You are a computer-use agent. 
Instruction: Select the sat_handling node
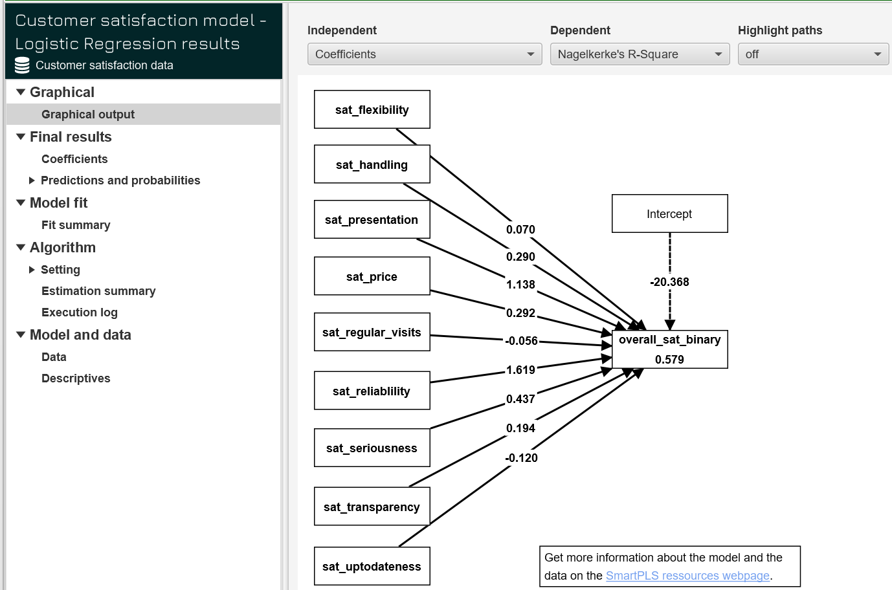372,164
